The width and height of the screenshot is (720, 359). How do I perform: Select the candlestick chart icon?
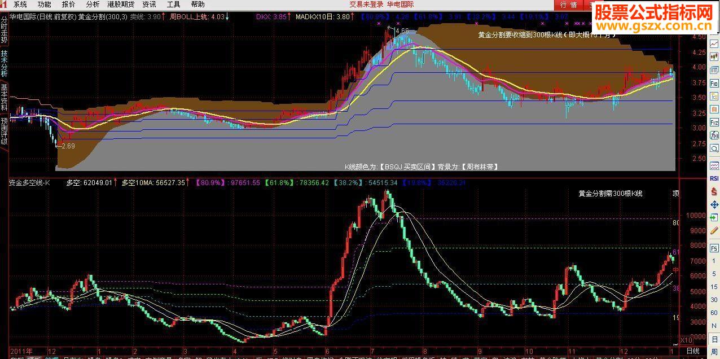tap(714, 56)
